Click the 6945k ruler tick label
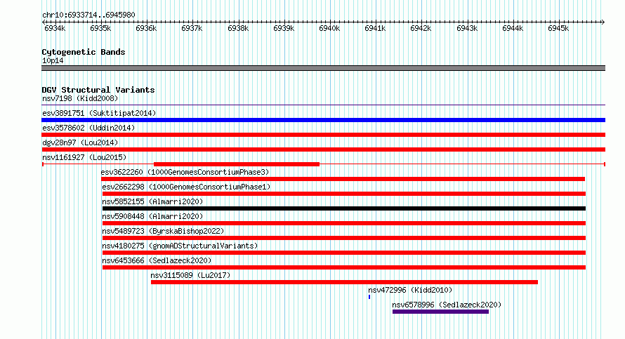Screen dimensions: 625x339 tap(558, 28)
